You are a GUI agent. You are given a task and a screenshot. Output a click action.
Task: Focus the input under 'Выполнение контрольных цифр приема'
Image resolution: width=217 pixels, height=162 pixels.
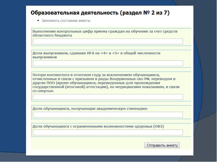pyautogui.click(x=108, y=41)
